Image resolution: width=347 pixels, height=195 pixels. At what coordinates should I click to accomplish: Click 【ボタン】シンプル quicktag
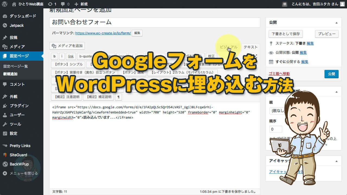[x=68, y=64]
